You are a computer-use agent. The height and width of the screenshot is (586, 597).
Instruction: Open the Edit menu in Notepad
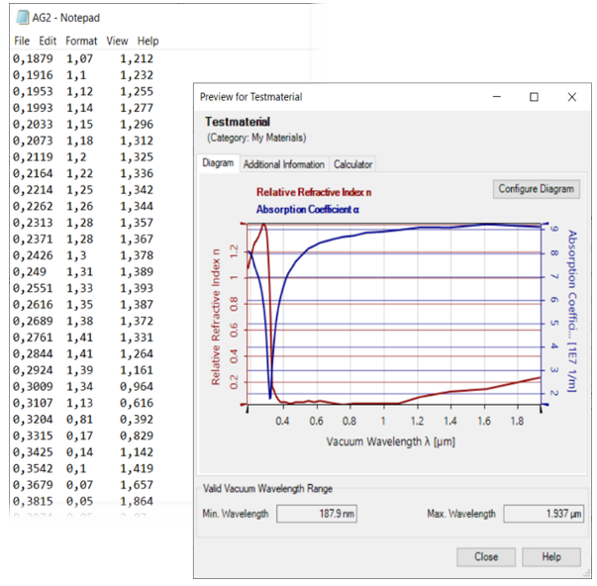click(48, 41)
